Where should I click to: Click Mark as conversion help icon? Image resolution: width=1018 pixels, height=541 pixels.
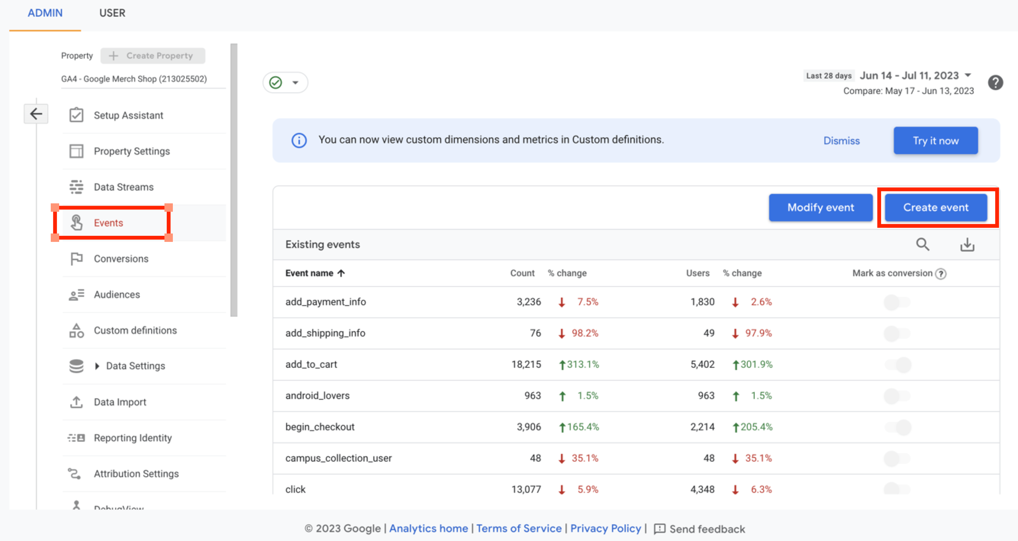coord(941,274)
